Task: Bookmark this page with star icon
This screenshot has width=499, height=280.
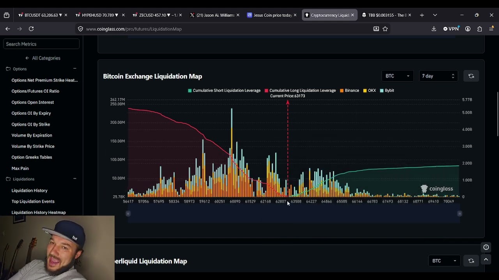Action: click(x=385, y=29)
